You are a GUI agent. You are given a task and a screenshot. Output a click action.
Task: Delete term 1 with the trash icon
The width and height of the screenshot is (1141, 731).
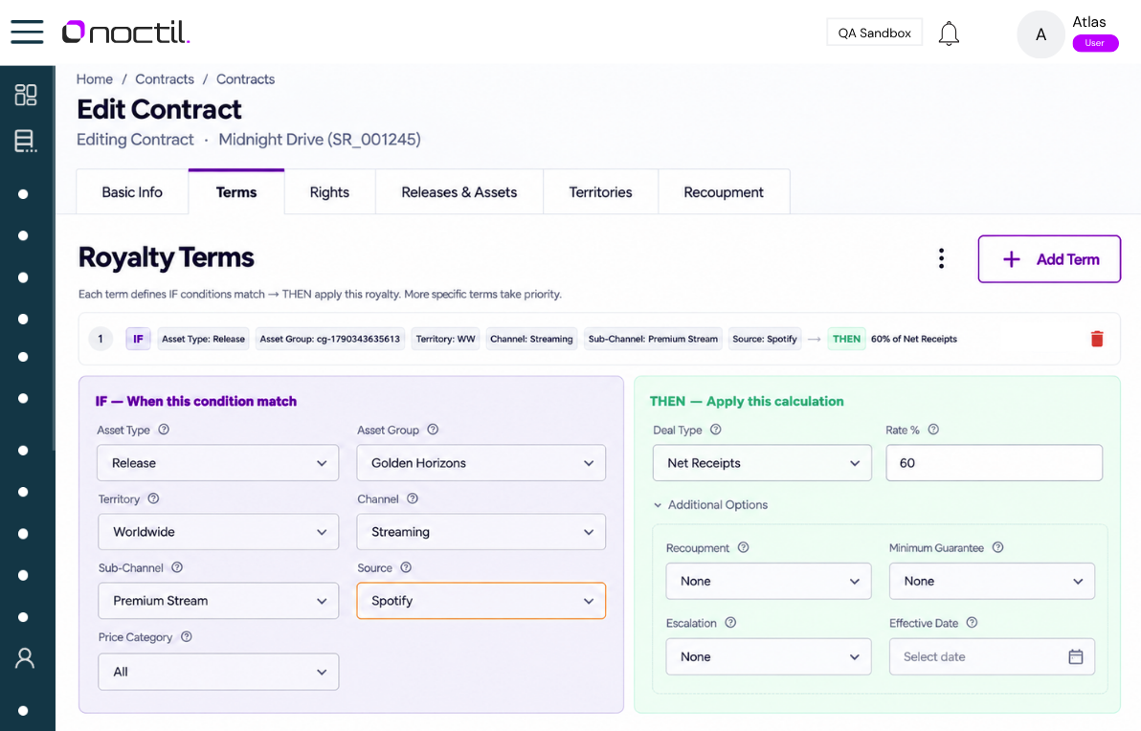click(x=1097, y=339)
